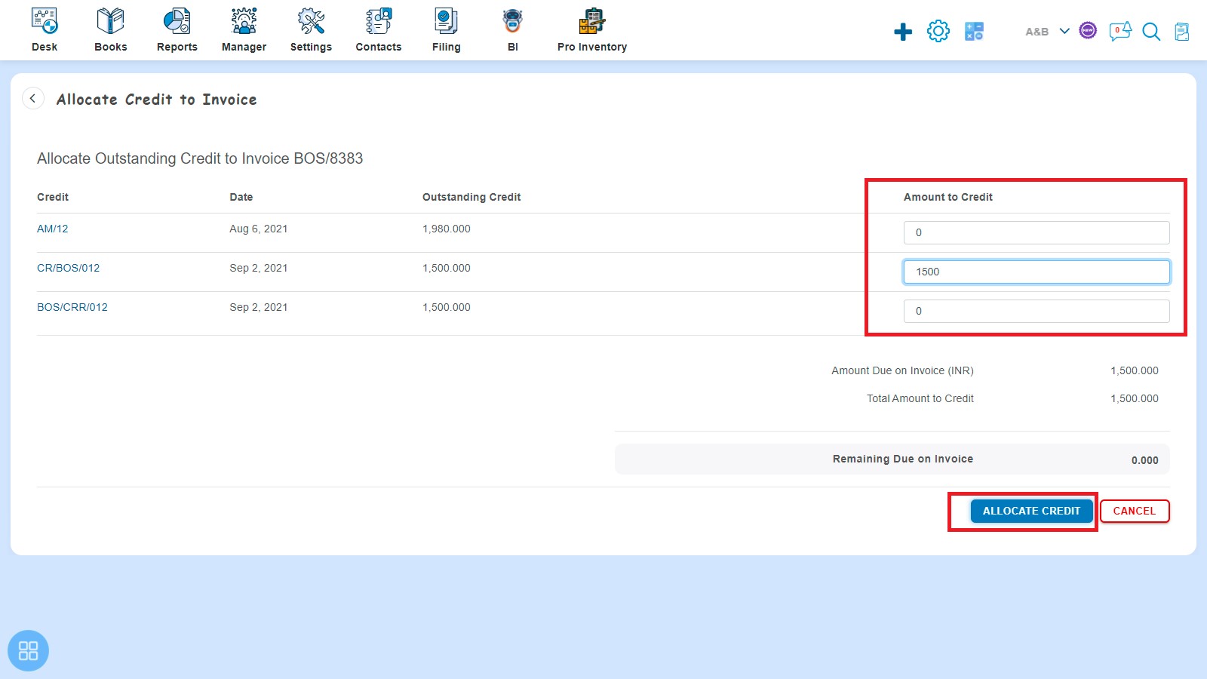Open the Pro Inventory icon
Screen dimensions: 1207x679
pyautogui.click(x=592, y=21)
